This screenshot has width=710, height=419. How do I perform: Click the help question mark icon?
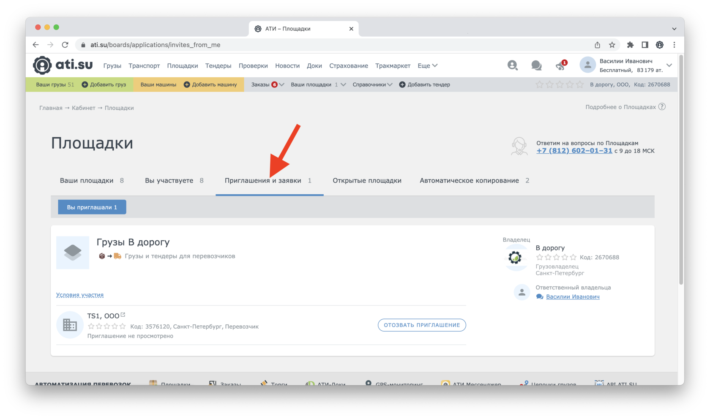coord(662,107)
